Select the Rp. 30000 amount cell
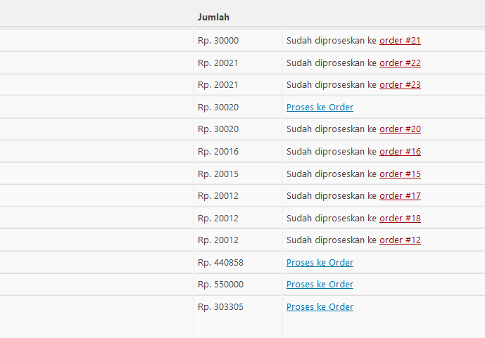 click(x=218, y=41)
